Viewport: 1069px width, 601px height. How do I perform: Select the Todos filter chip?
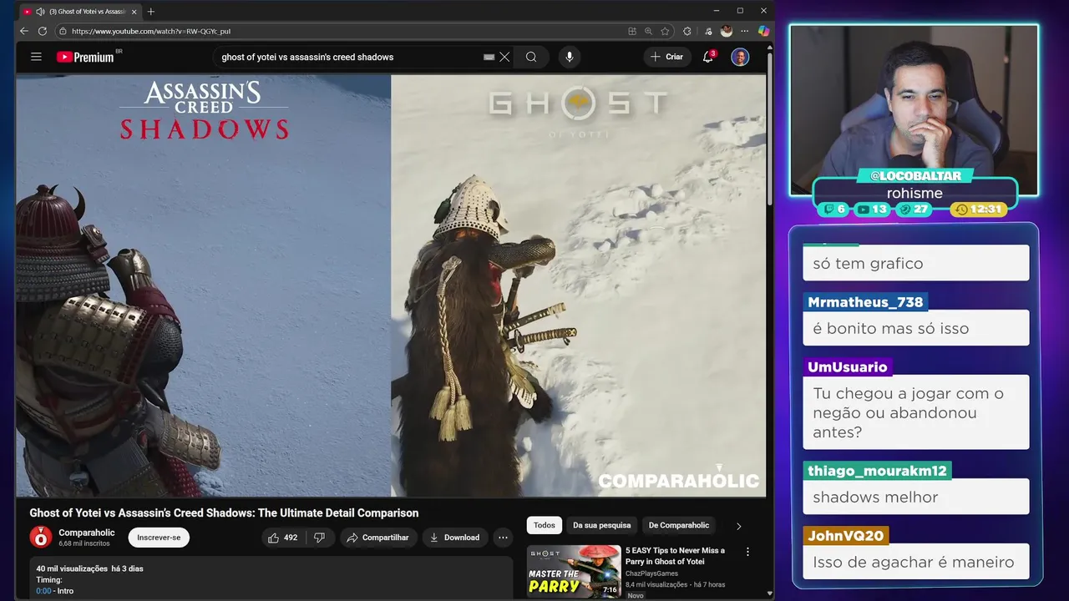[545, 525]
